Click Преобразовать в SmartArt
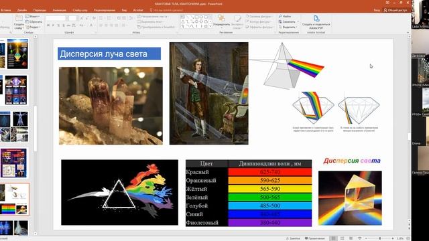Viewport: 429px width, 241px height. click(x=156, y=27)
